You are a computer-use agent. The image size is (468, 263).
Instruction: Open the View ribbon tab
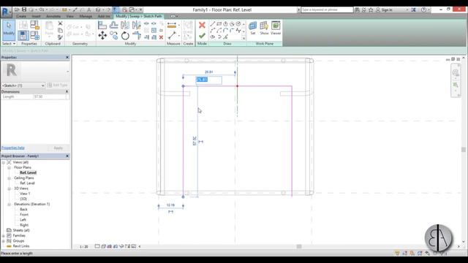pyautogui.click(x=70, y=16)
